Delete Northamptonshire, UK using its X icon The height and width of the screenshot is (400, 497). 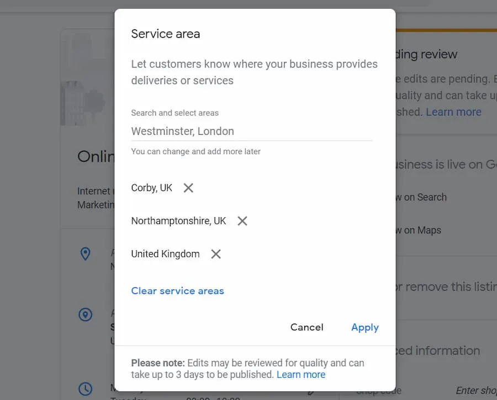[242, 221]
